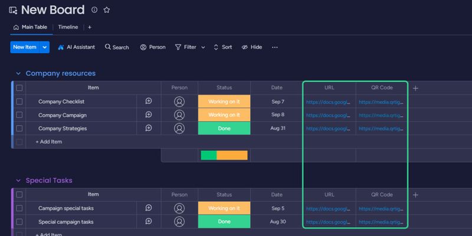Open QR code link for Special campaign tasks
The width and height of the screenshot is (472, 236).
coord(381,222)
